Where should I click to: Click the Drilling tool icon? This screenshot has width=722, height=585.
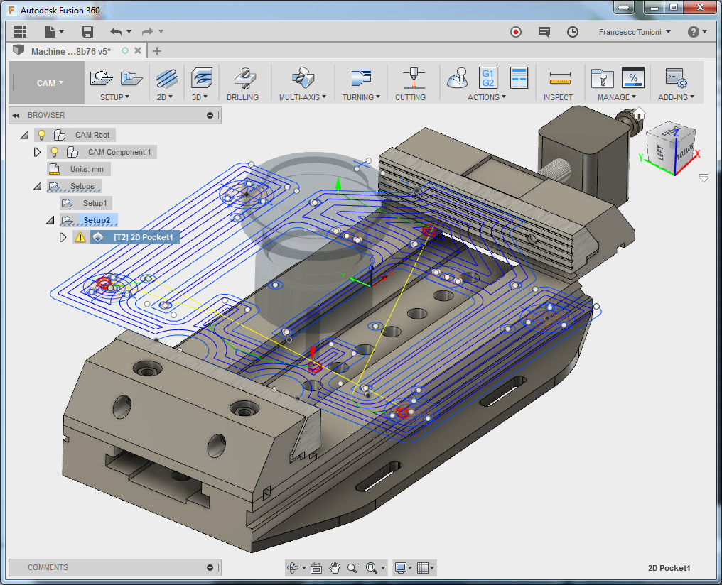[x=242, y=77]
